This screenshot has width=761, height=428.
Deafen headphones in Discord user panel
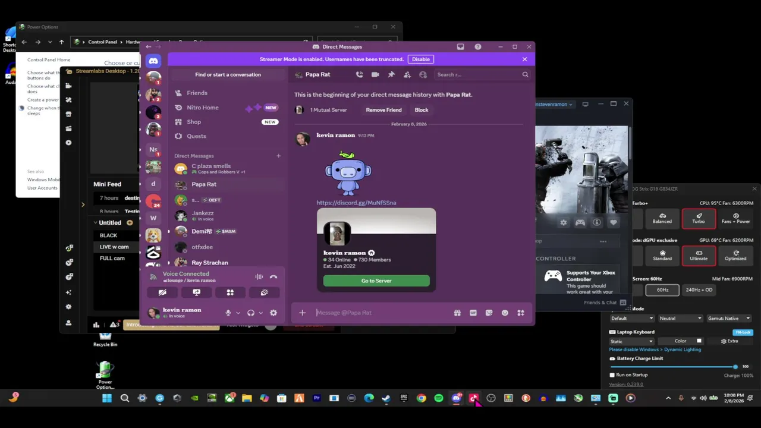[251, 313]
